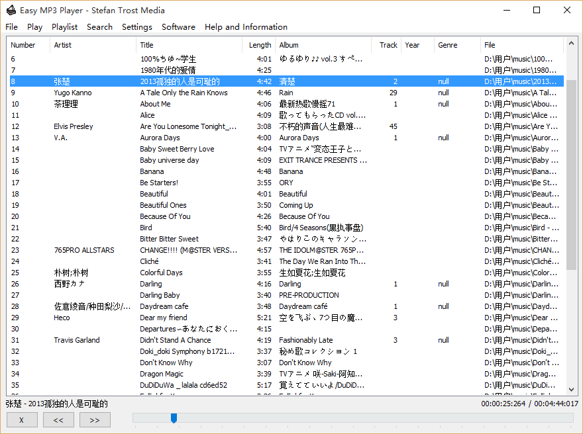Click 'Didn't Stand A Chance' track title
583x434 pixels.
[x=175, y=340]
